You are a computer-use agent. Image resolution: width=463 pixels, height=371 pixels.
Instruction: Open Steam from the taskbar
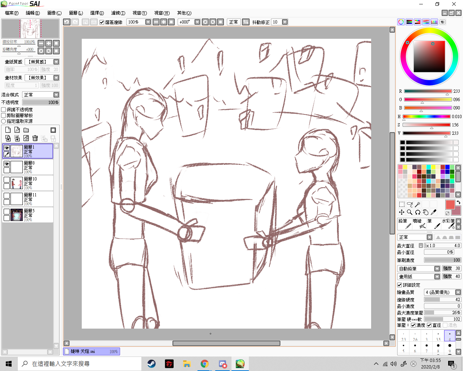151,364
